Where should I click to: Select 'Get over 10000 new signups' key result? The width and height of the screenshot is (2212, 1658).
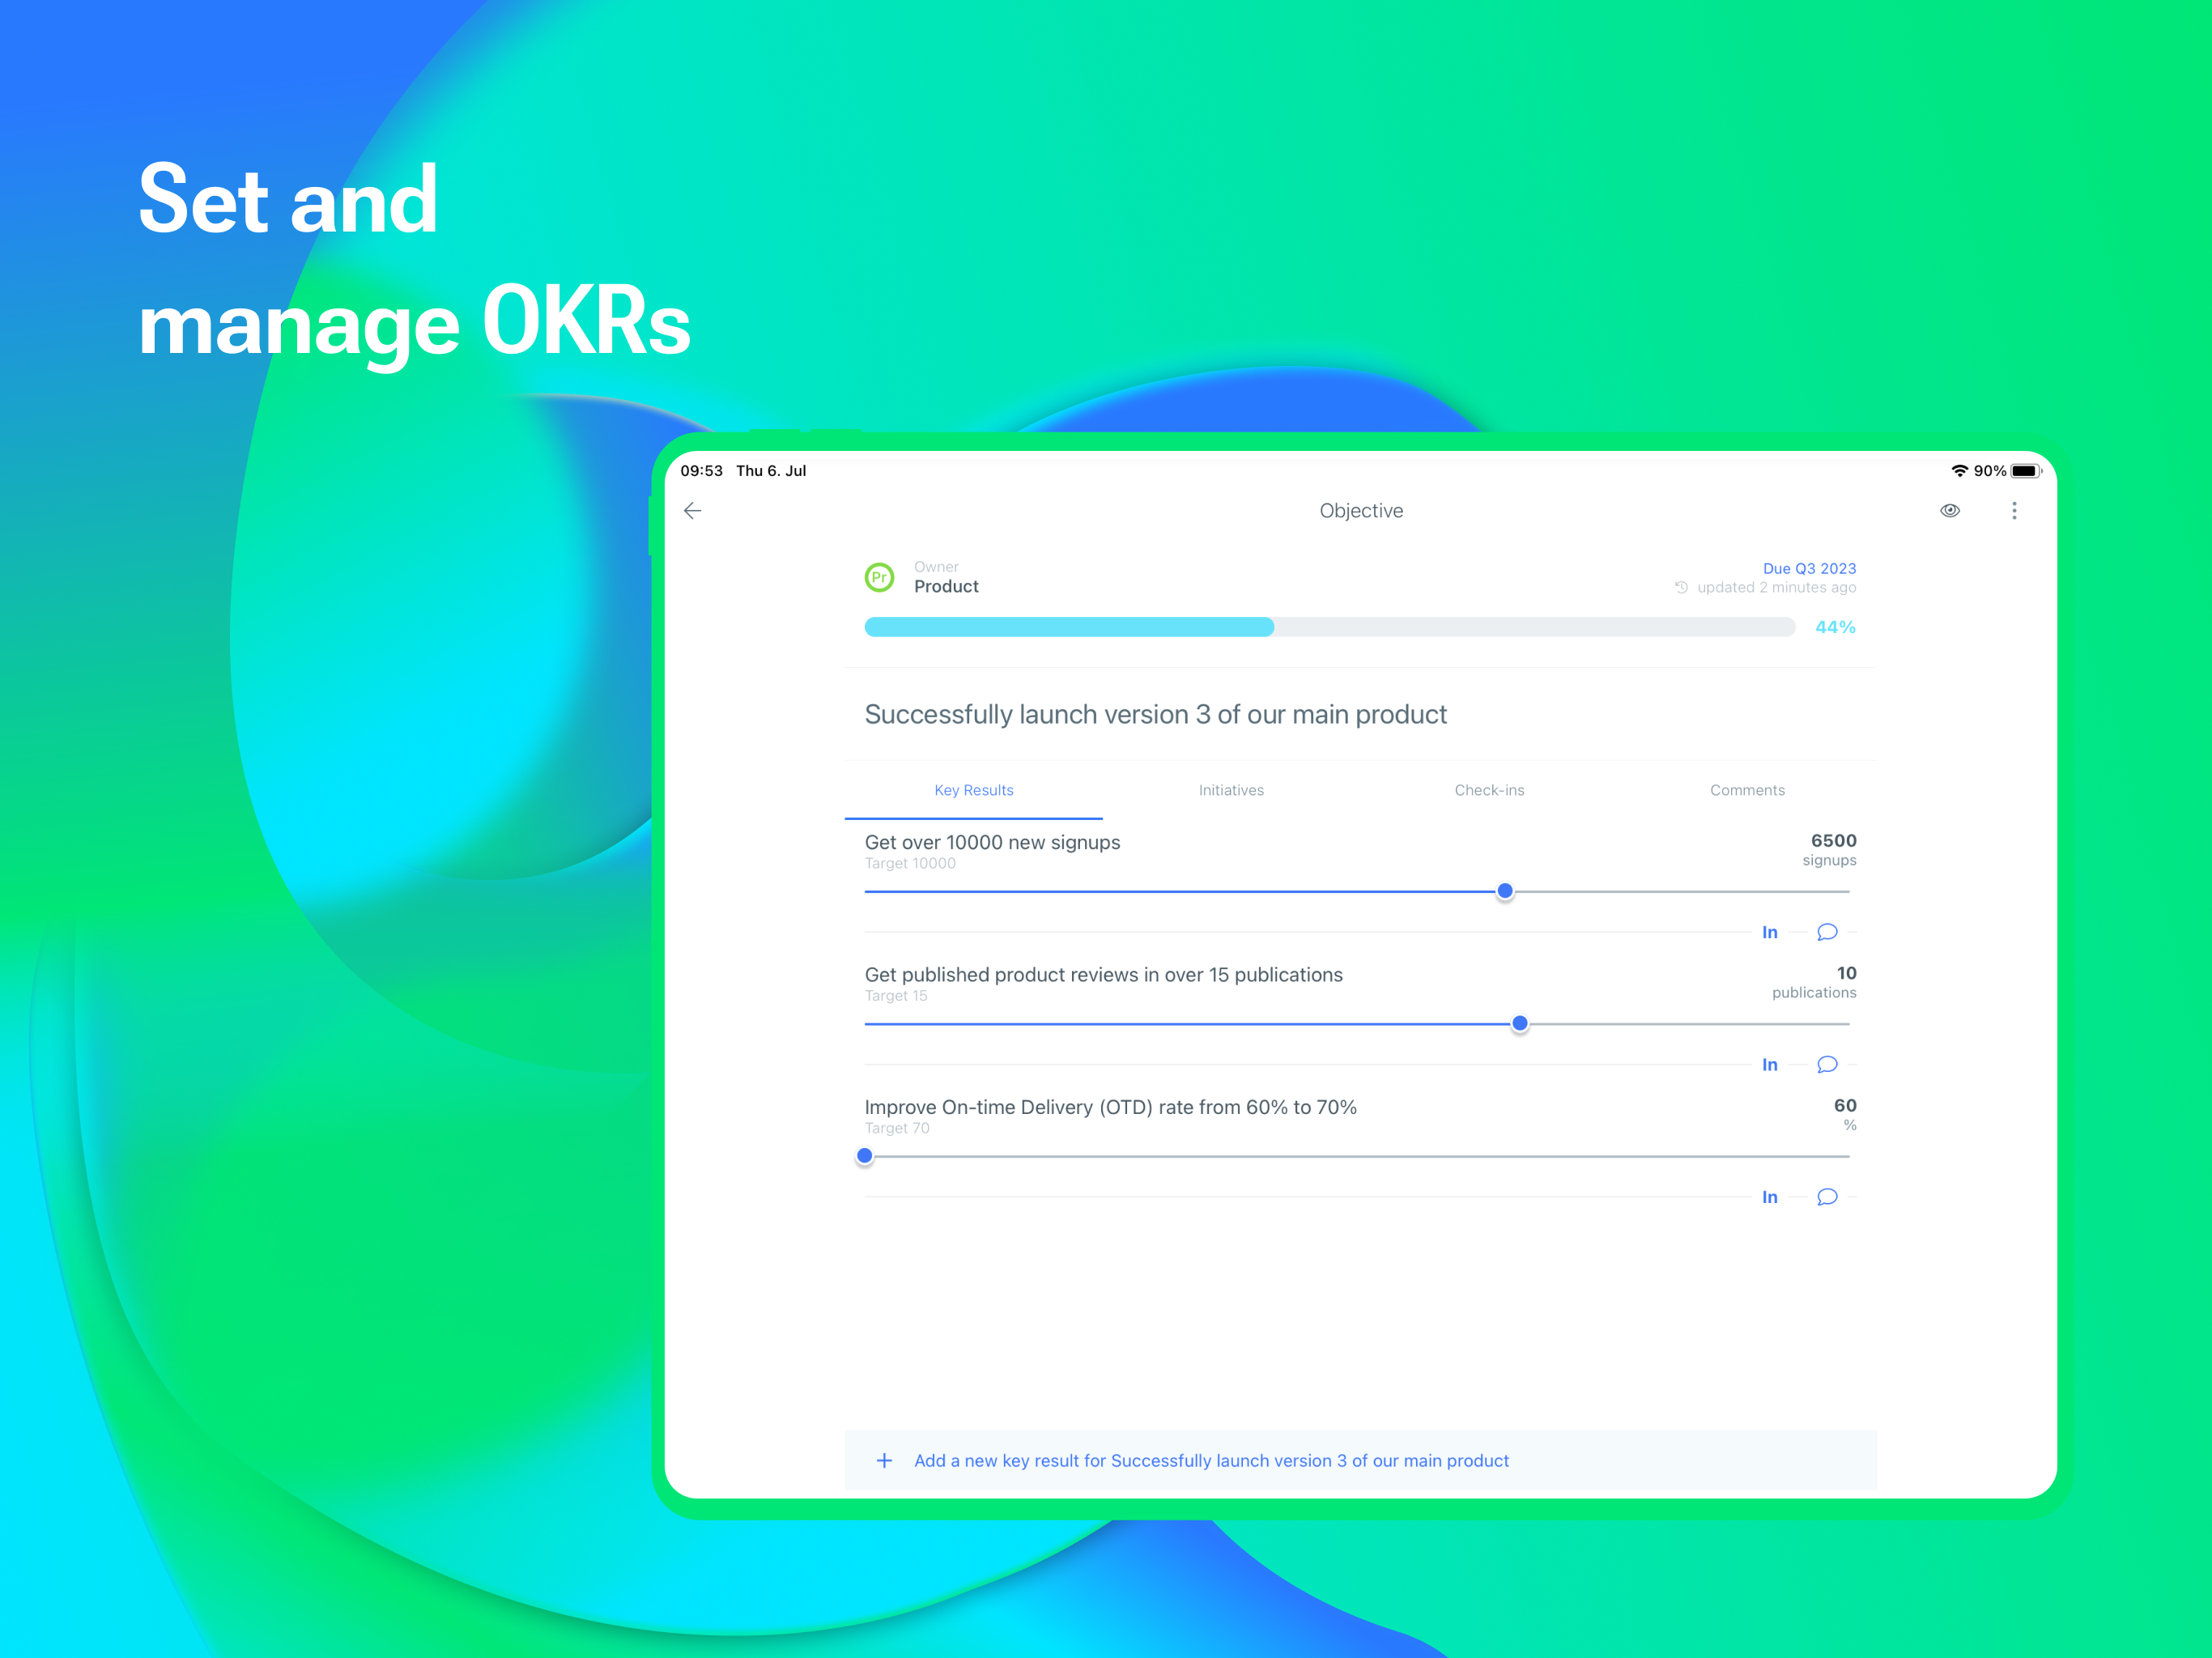point(992,842)
